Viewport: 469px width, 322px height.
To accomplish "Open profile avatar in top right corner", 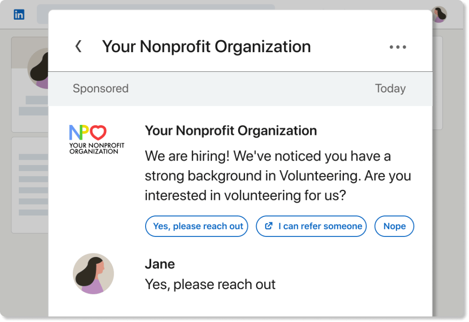I will coord(439,15).
